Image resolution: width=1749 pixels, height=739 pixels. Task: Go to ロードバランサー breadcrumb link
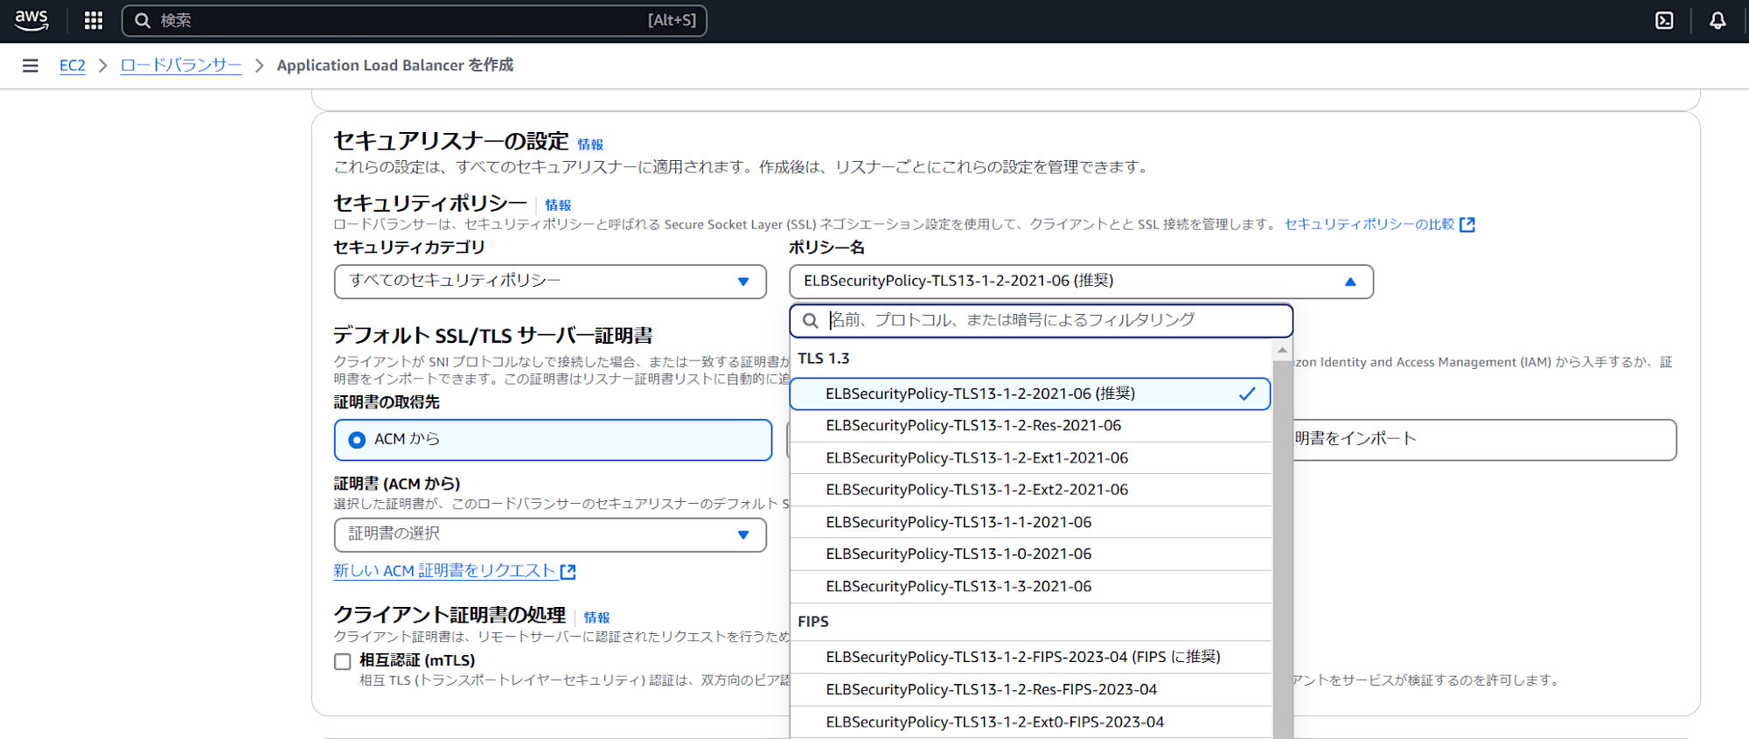point(181,66)
